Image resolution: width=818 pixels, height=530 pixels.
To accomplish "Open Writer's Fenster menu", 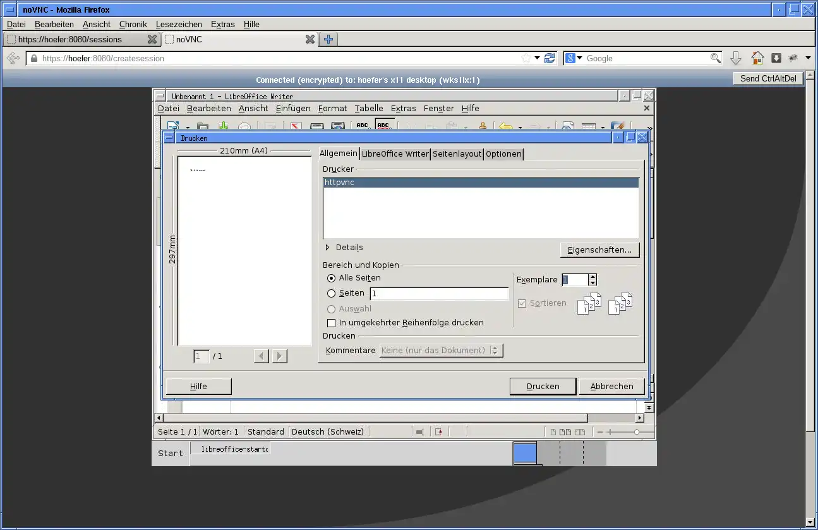I will coord(439,108).
